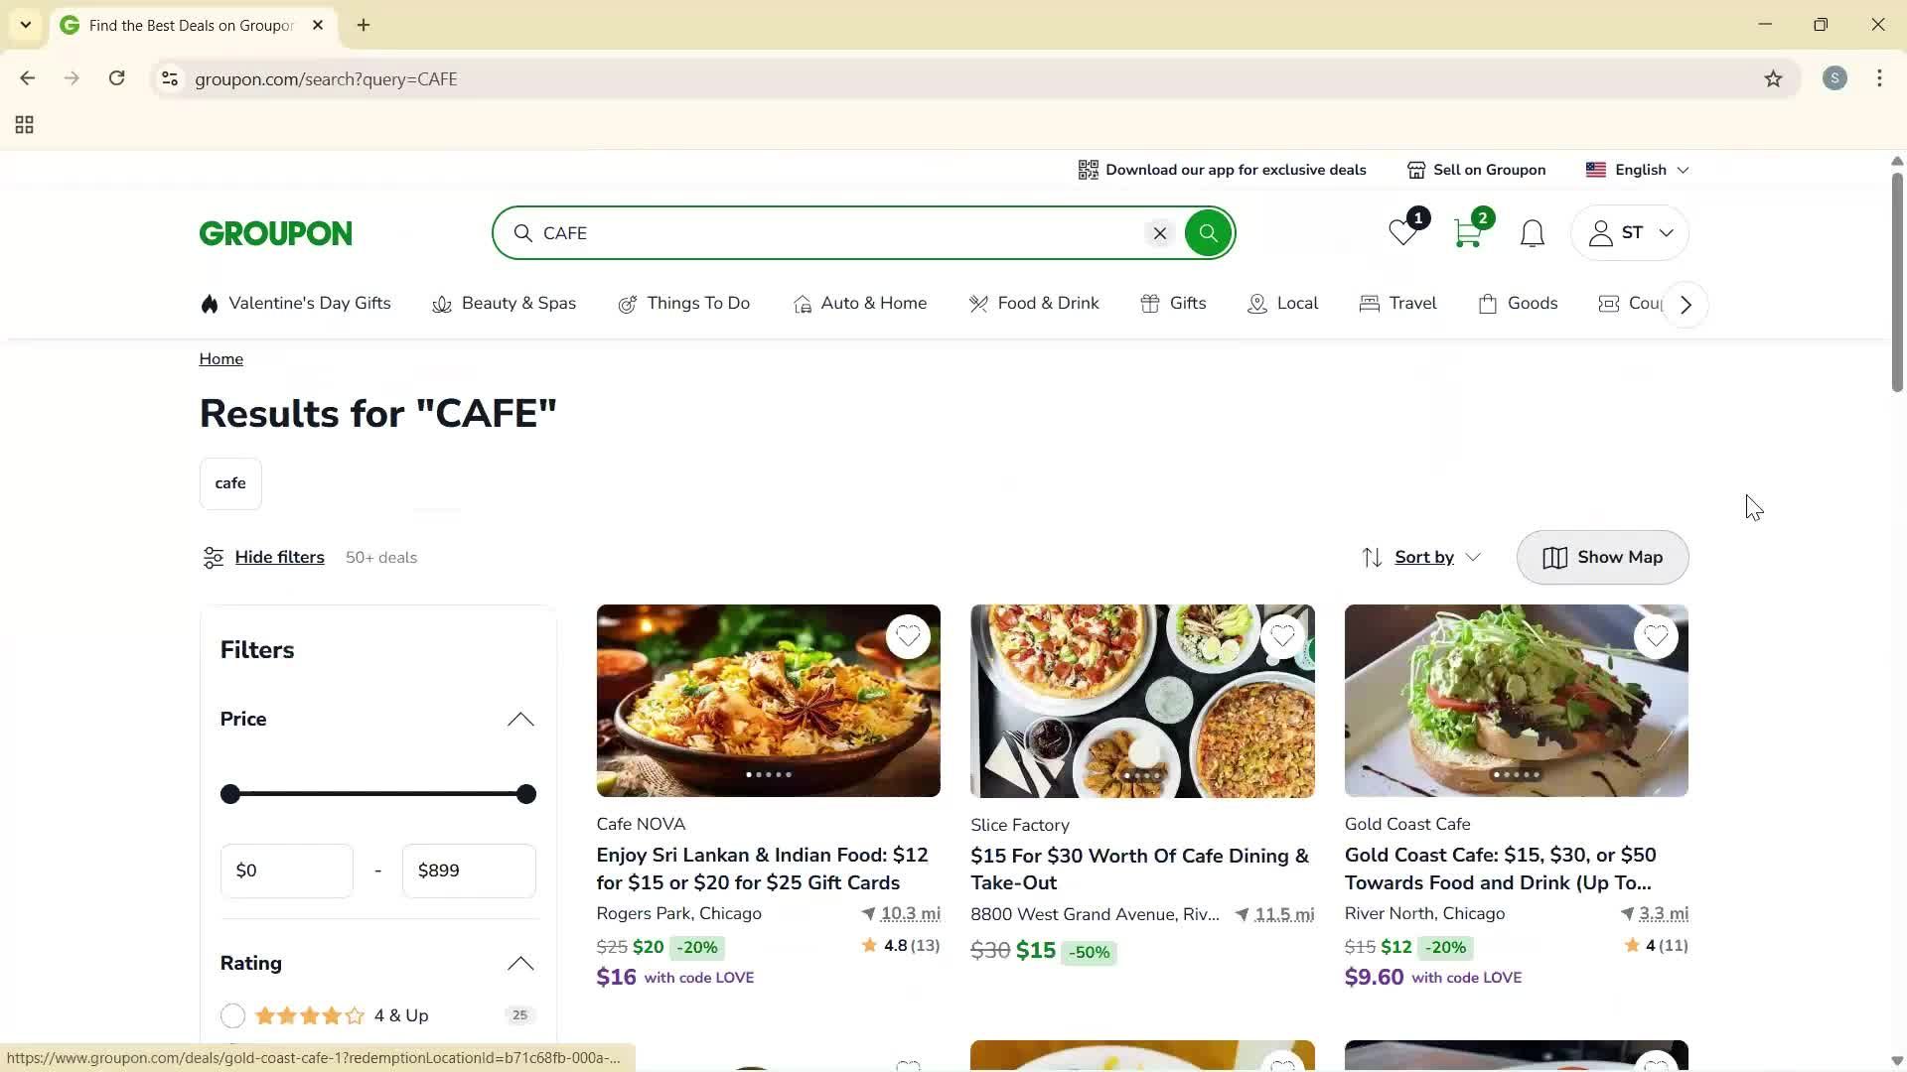Click the green search magnifier button
Viewport: 1907px width, 1072px height.
[x=1208, y=232]
